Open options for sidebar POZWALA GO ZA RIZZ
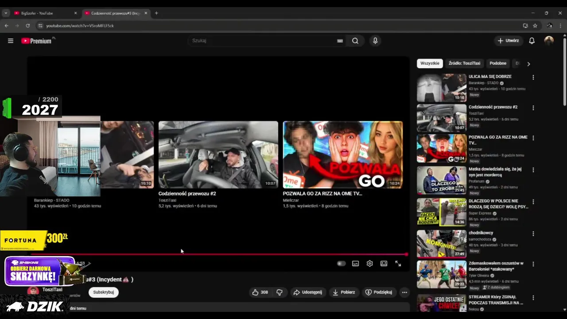 tap(533, 138)
